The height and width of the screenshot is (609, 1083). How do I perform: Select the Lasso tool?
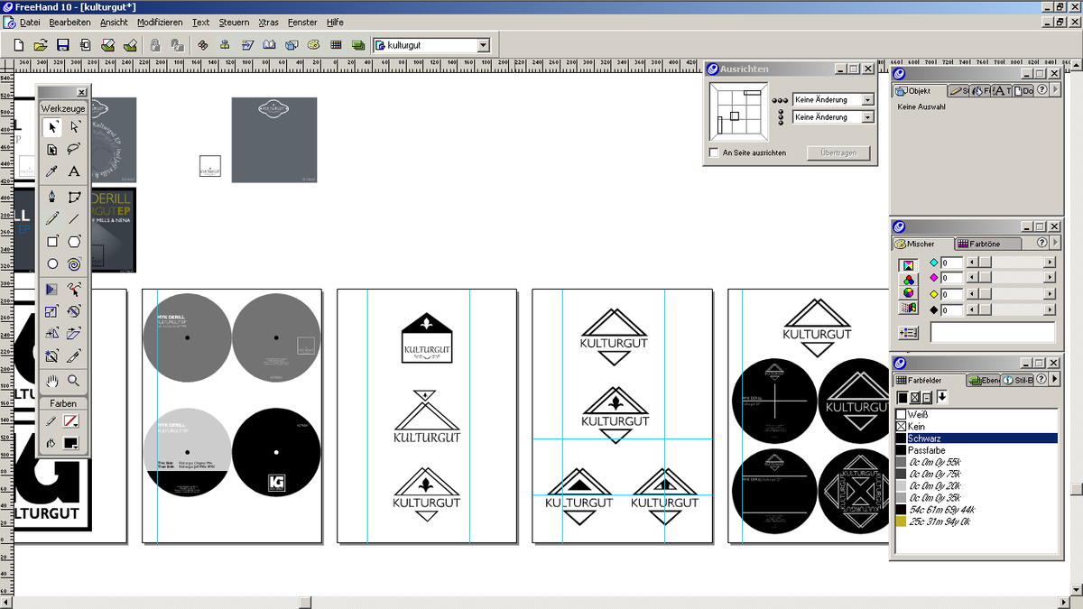(74, 149)
